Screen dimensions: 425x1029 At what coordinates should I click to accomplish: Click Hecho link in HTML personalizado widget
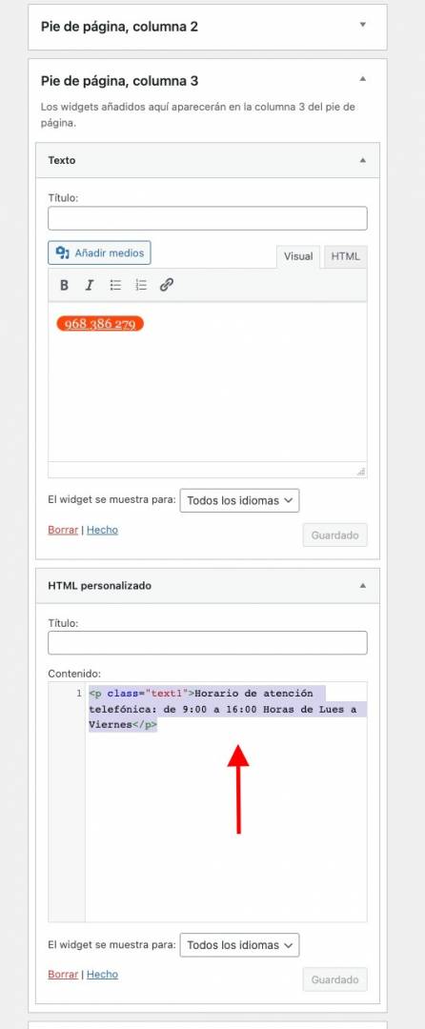click(x=102, y=975)
